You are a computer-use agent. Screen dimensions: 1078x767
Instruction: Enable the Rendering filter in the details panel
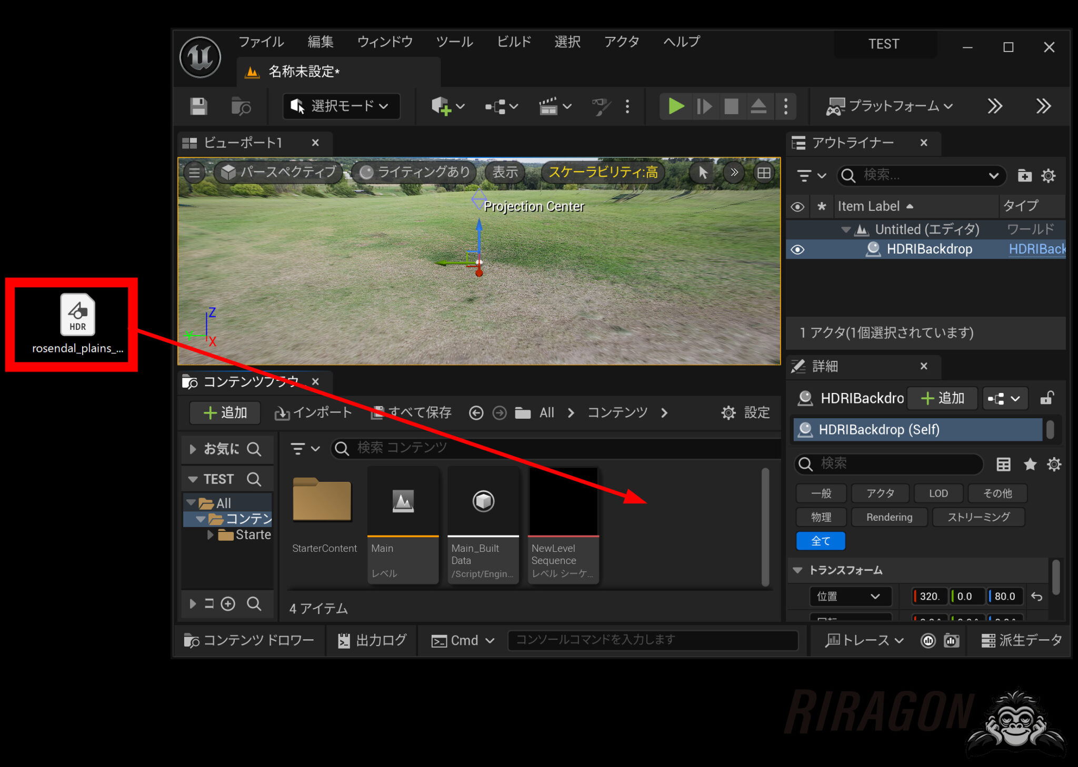pyautogui.click(x=889, y=517)
